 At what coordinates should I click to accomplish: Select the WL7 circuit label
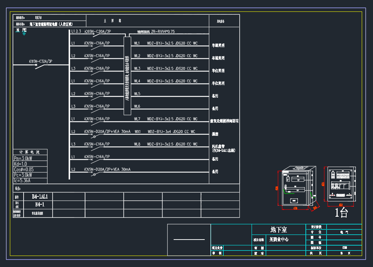tap(137, 119)
